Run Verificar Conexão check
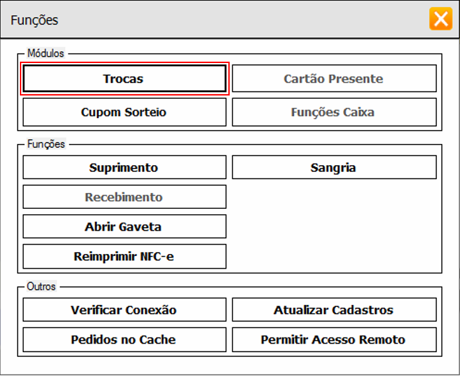 [x=124, y=310]
